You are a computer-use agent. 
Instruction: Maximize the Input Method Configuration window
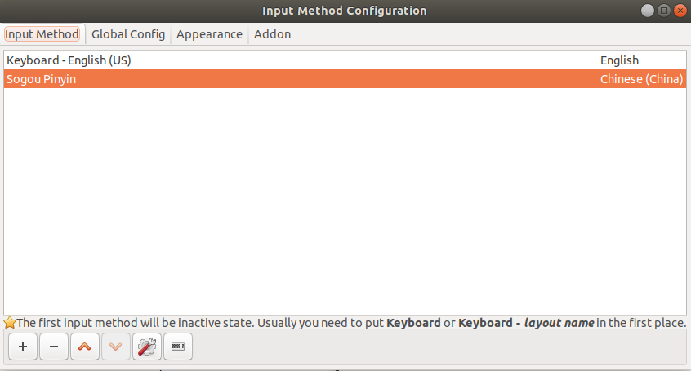tap(664, 11)
